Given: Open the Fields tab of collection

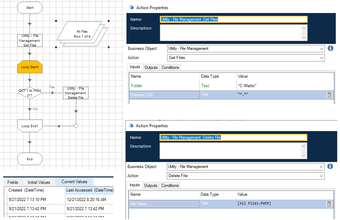Looking at the screenshot, I should (13, 182).
